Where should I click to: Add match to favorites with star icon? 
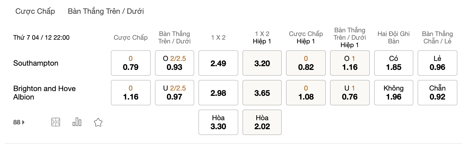pos(98,122)
